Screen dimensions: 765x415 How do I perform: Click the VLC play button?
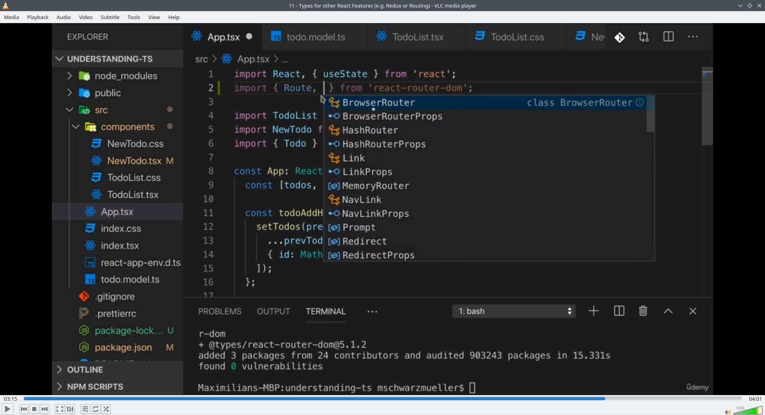[8, 409]
